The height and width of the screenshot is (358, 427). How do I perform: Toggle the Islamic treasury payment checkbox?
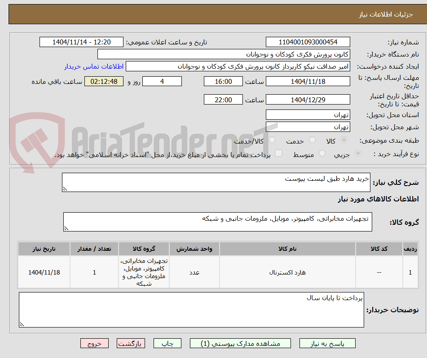point(278,153)
